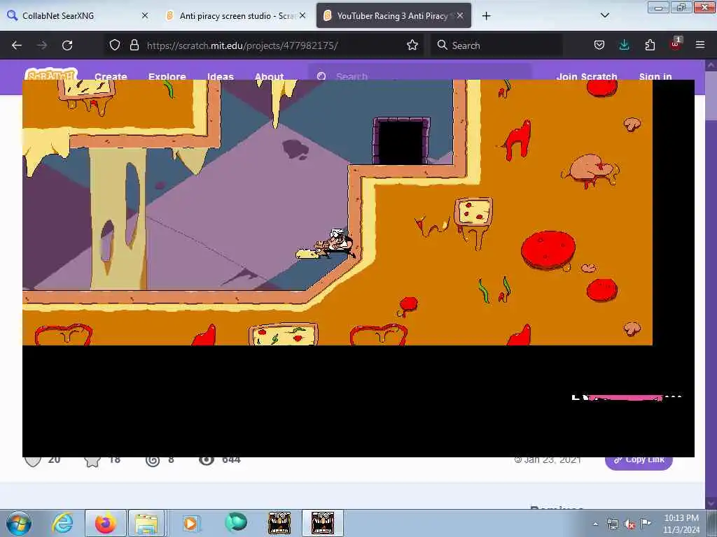Click the Sign in link
The width and height of the screenshot is (717, 537).
pyautogui.click(x=655, y=76)
